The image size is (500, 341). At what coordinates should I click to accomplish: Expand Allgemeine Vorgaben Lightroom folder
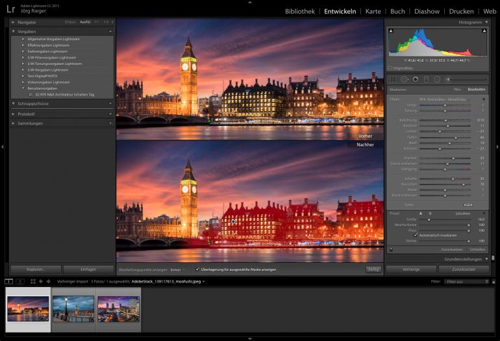click(x=23, y=39)
